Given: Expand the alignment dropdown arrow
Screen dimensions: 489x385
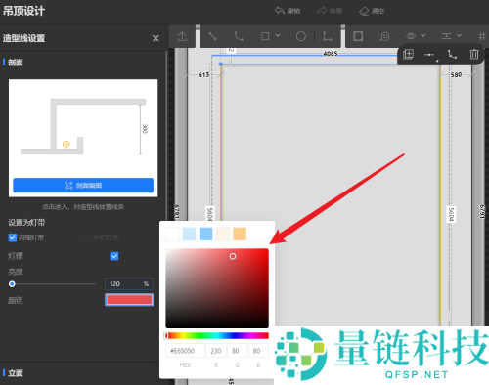Looking at the screenshot, I should 459,35.
